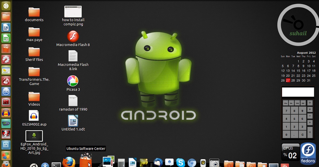Select date 15 in the August calendar
This screenshot has height=167, width=319.
298,71
